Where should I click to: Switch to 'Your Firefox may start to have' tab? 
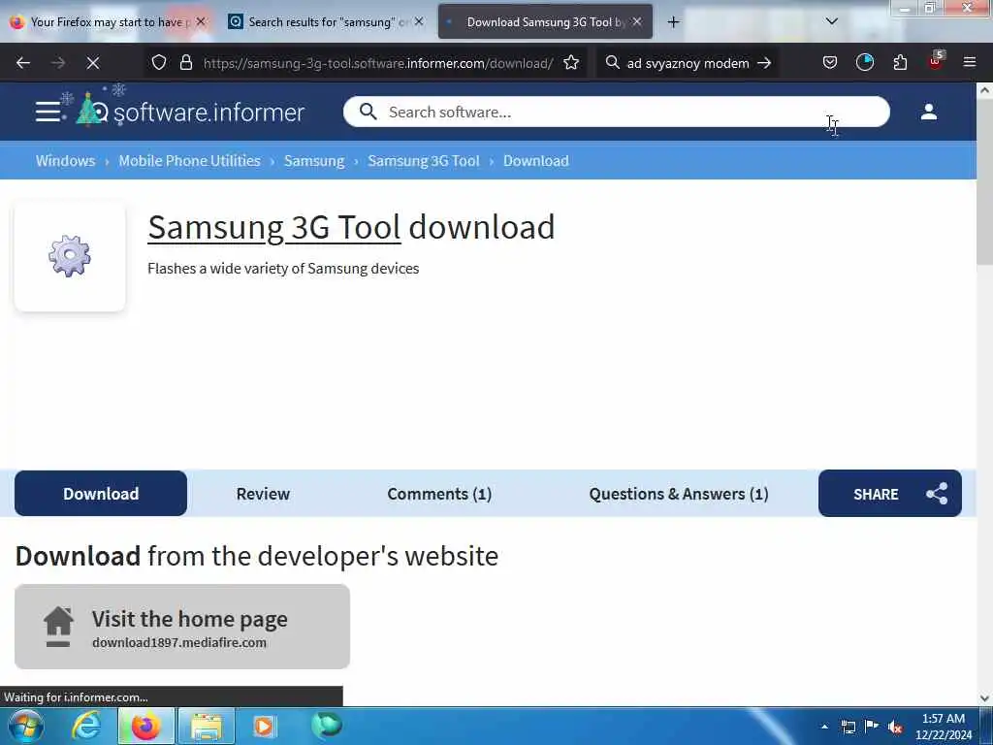click(109, 22)
